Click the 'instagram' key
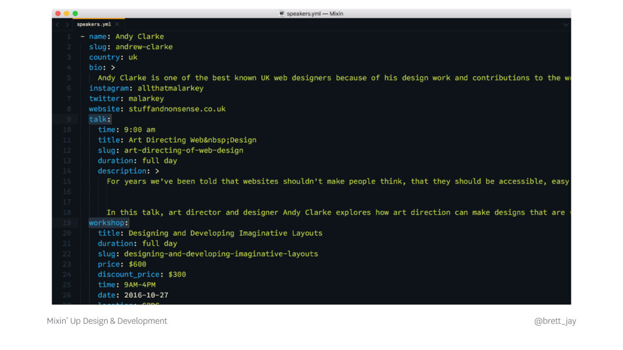Screen dimensions: 623x350 click(x=109, y=88)
